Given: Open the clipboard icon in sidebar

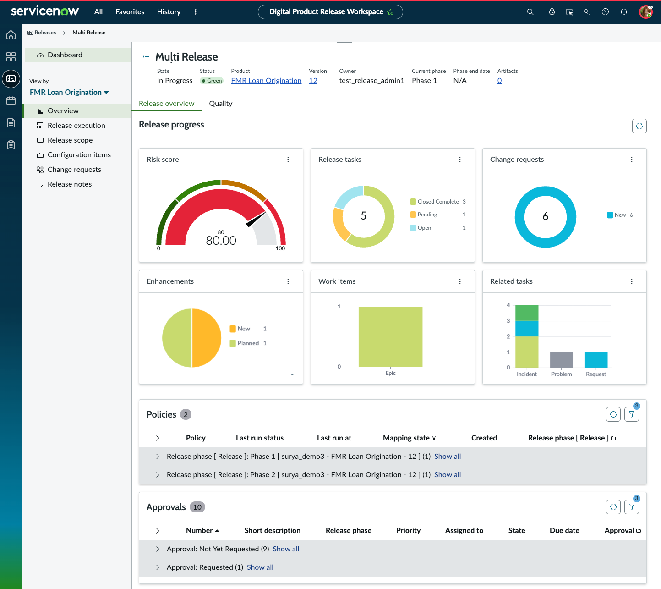Looking at the screenshot, I should point(11,145).
